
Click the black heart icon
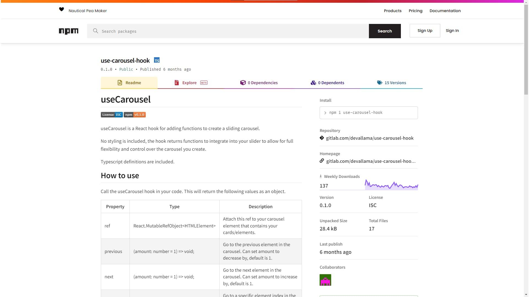click(x=61, y=10)
